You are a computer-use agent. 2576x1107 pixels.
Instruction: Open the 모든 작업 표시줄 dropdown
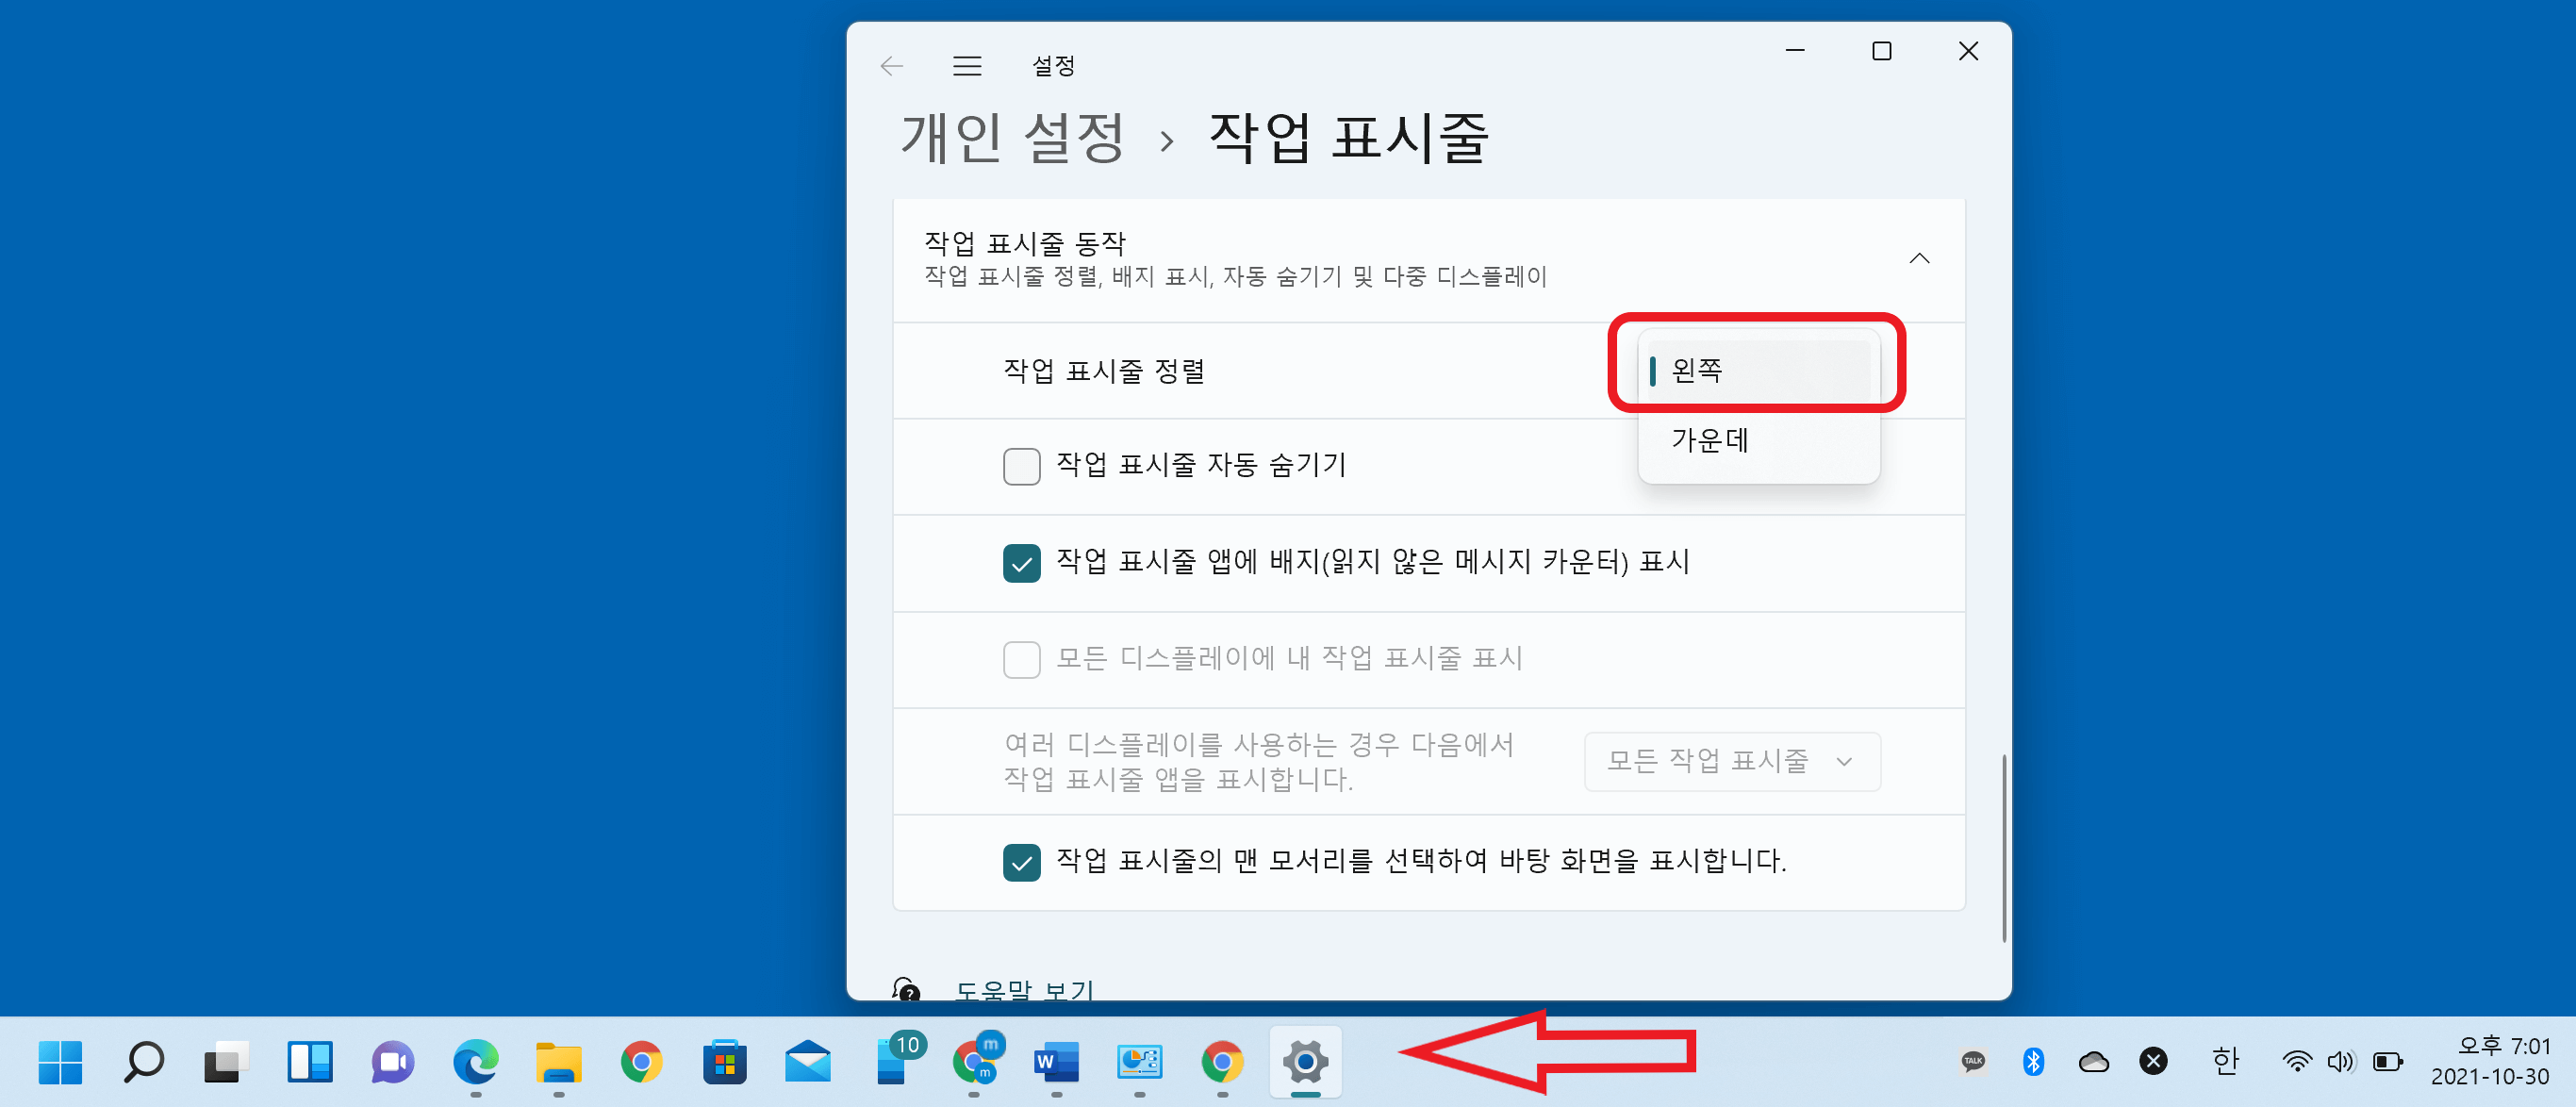click(1732, 761)
